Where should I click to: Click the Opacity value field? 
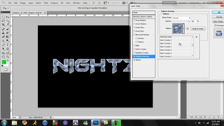click(194, 21)
